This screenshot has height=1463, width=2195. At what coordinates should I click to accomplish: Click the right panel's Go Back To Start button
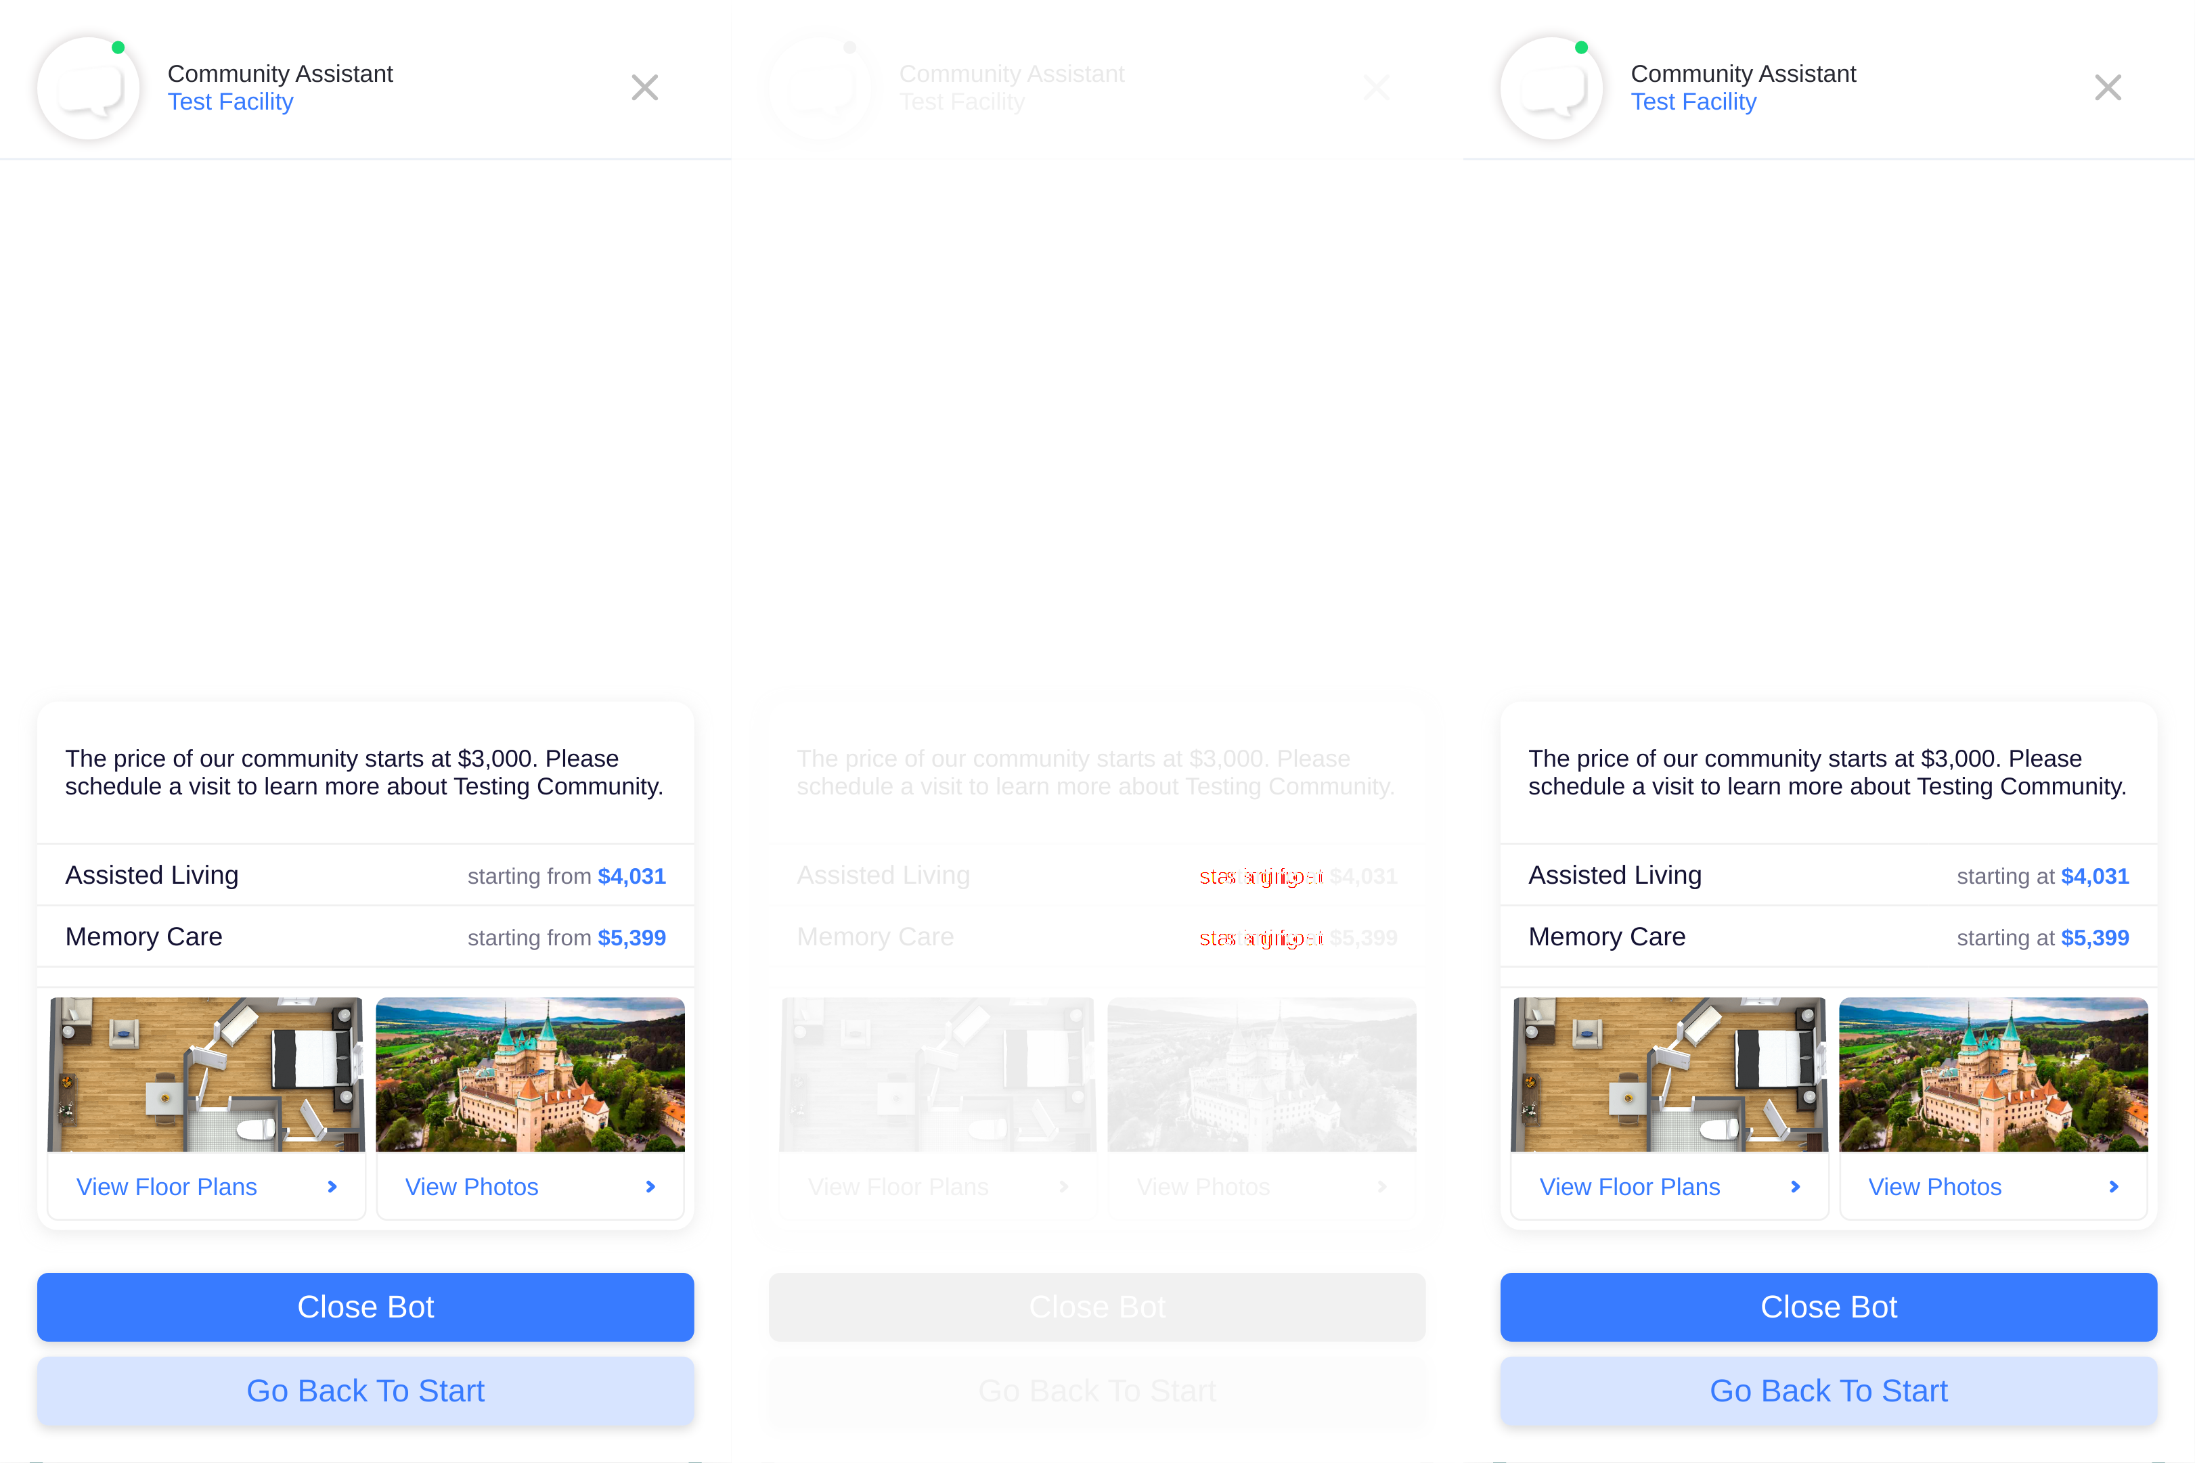(1829, 1391)
